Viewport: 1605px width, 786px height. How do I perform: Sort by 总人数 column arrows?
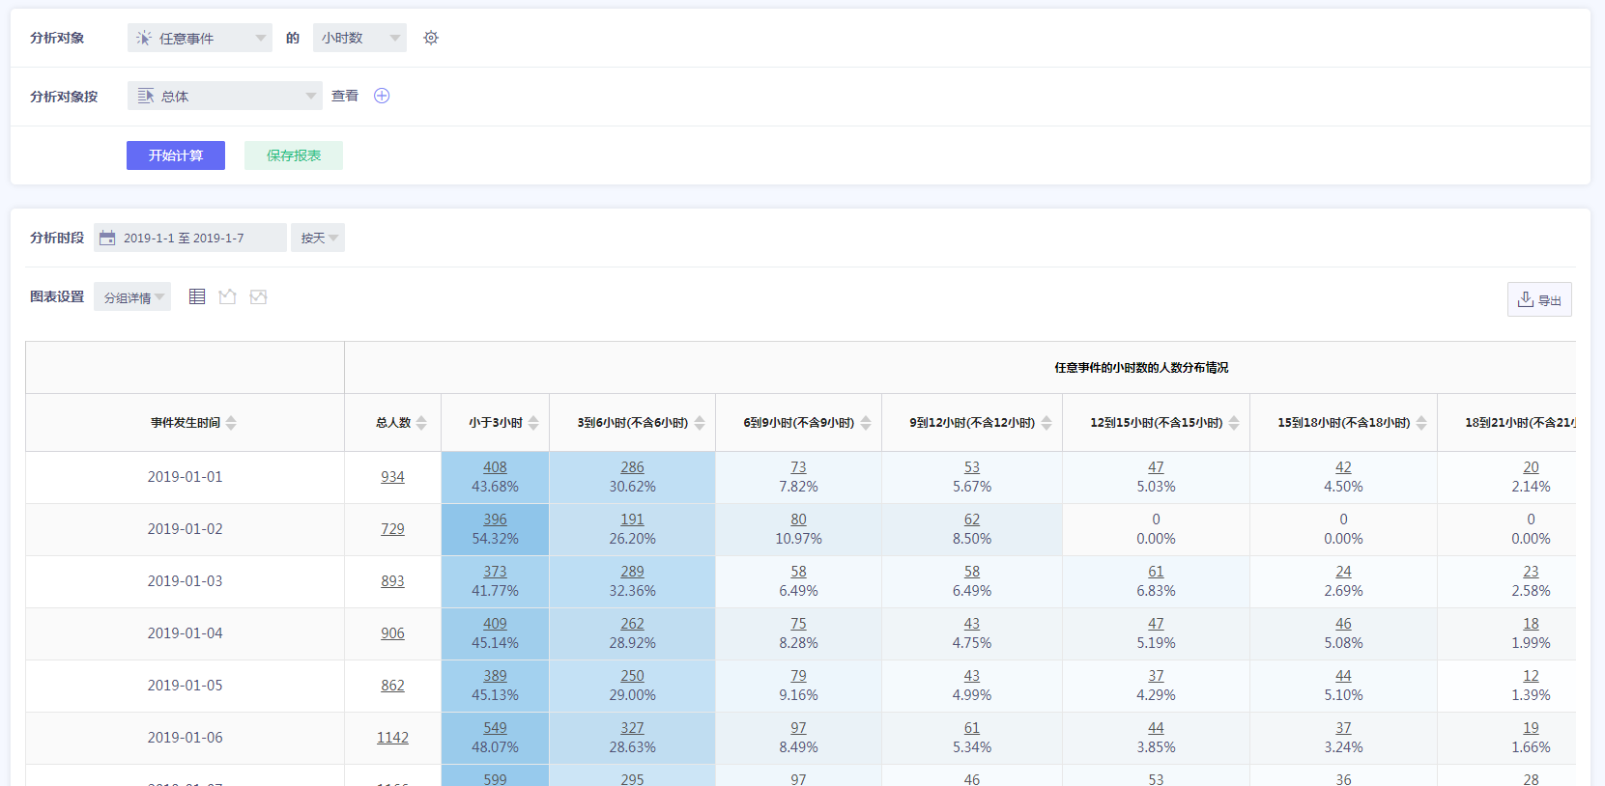pyautogui.click(x=421, y=423)
